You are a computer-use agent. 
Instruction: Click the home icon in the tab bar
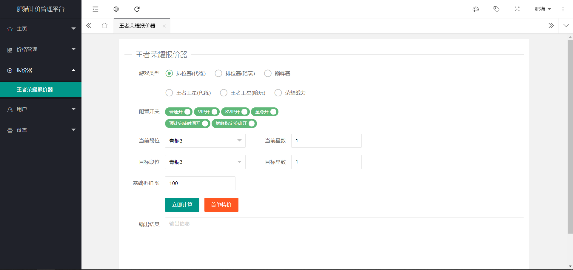point(104,26)
